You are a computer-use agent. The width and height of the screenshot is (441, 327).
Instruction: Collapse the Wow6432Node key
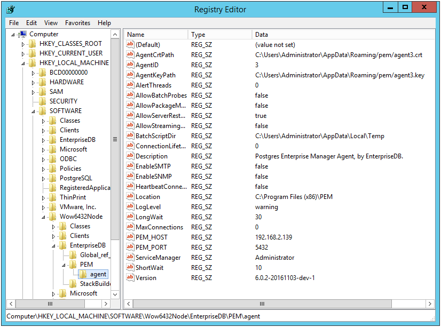pyautogui.click(x=43, y=217)
